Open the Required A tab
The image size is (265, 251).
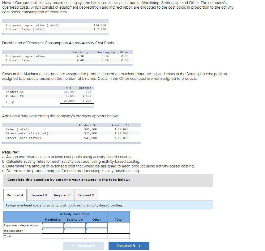15,195
